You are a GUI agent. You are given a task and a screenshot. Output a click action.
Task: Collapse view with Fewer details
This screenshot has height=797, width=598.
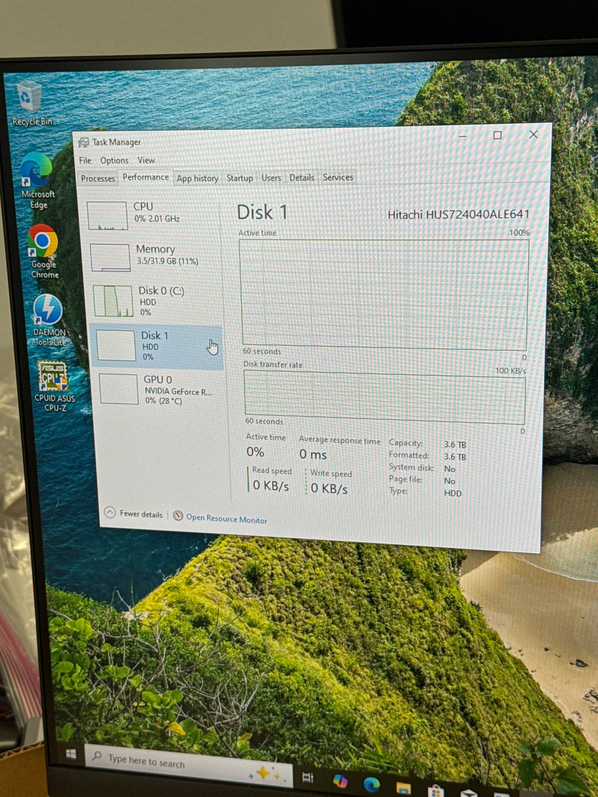tap(134, 513)
